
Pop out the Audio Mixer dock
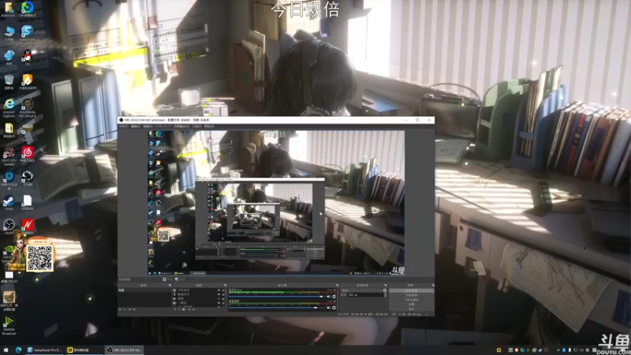click(x=338, y=286)
